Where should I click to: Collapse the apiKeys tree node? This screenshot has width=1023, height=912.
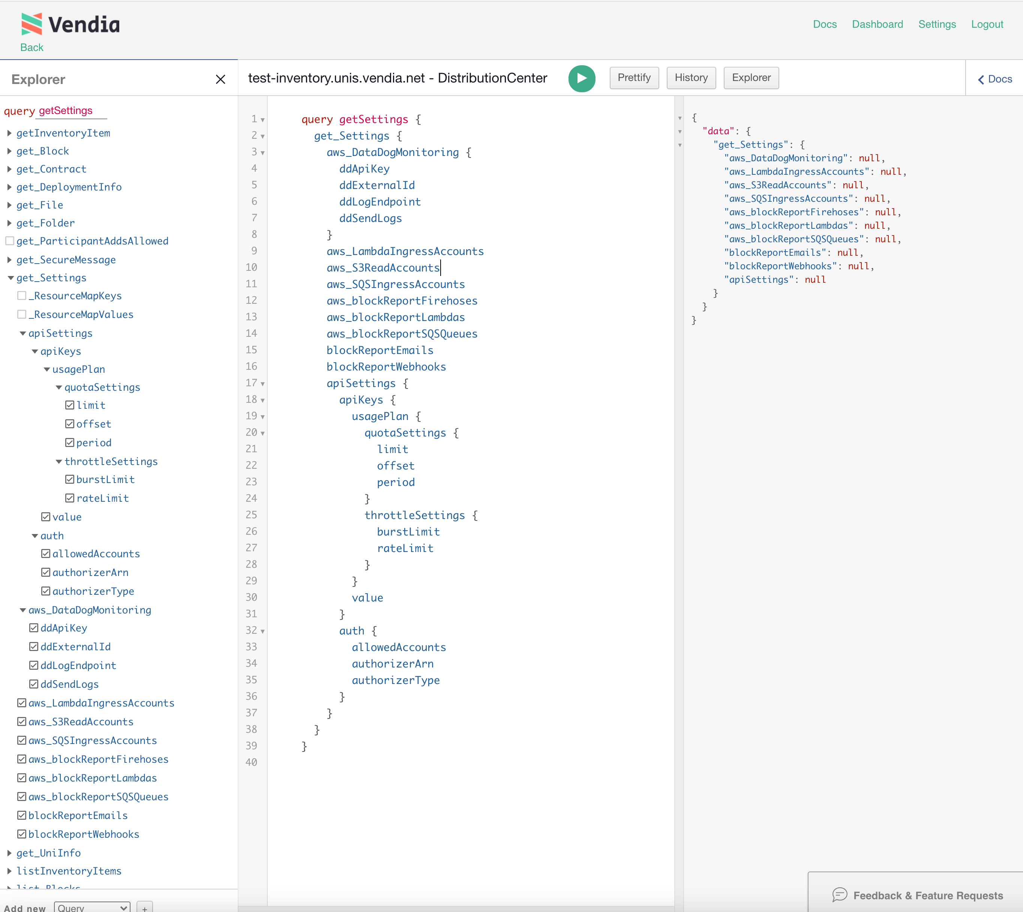(x=34, y=351)
